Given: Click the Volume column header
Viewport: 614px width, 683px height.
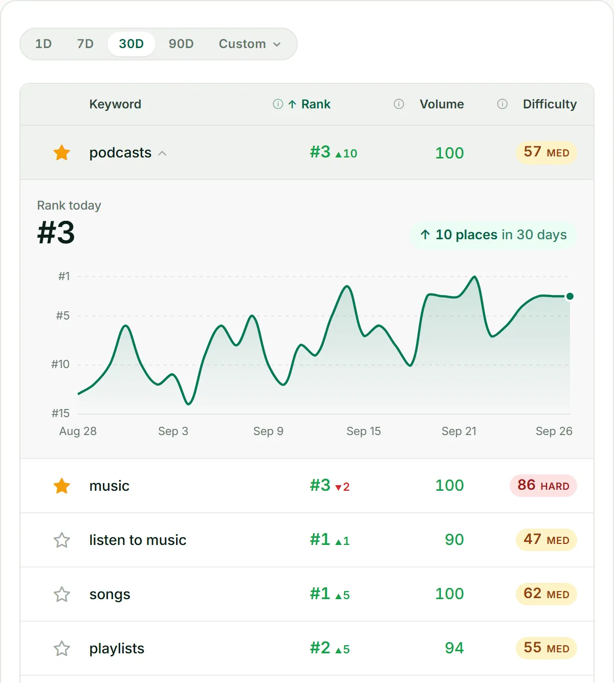Looking at the screenshot, I should (442, 104).
